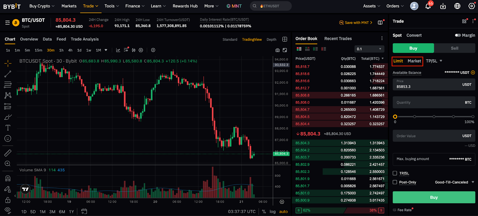
Task: Open the Orders dropdown
Action: (395, 6)
